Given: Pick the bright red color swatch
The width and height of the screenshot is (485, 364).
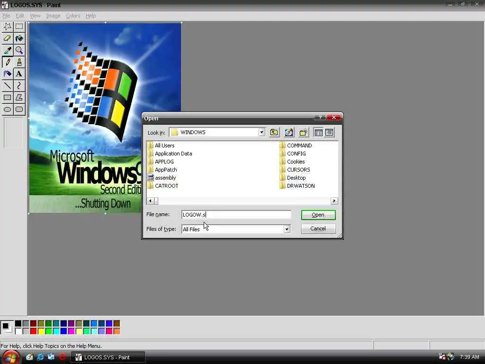Looking at the screenshot, I should click(x=34, y=331).
